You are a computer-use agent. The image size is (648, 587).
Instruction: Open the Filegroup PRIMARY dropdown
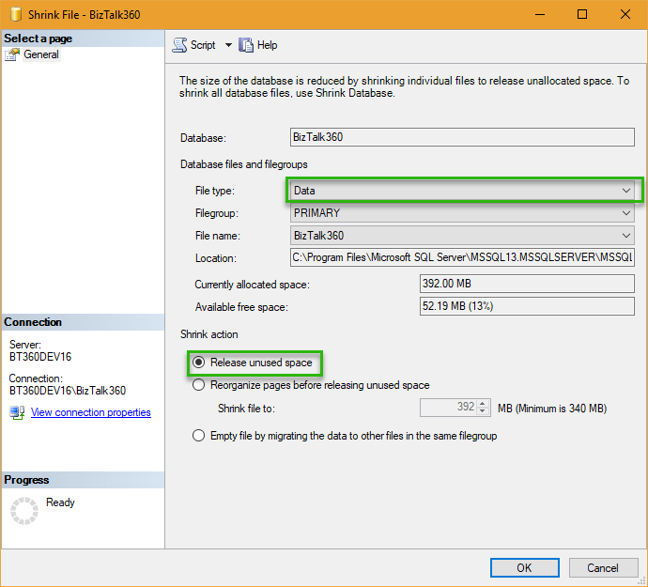462,213
